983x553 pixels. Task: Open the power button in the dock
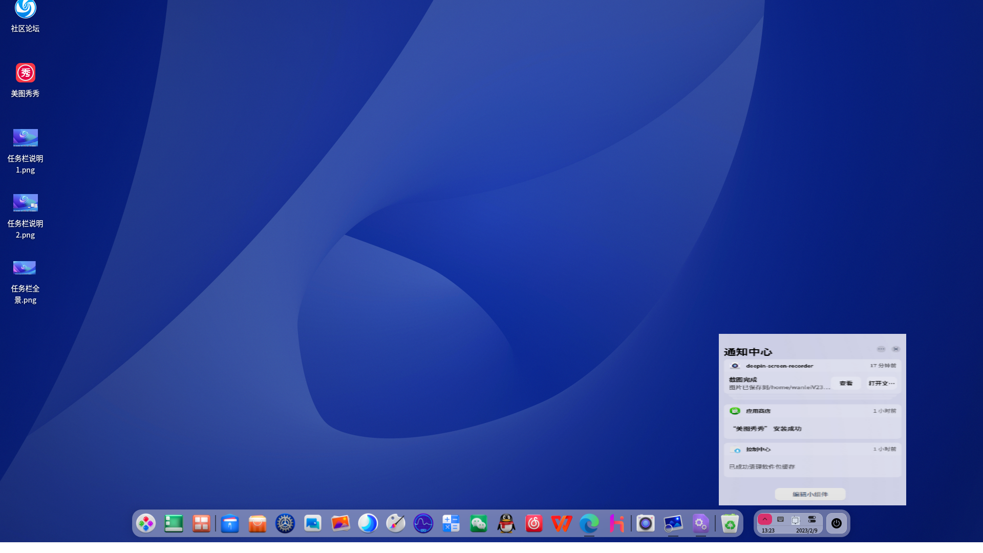pyautogui.click(x=837, y=523)
